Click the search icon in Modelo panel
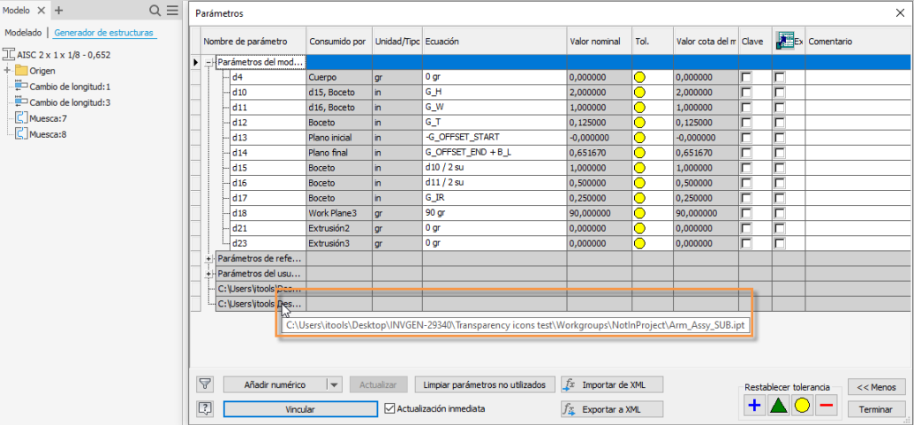Viewport: 914px width, 425px height. click(155, 11)
